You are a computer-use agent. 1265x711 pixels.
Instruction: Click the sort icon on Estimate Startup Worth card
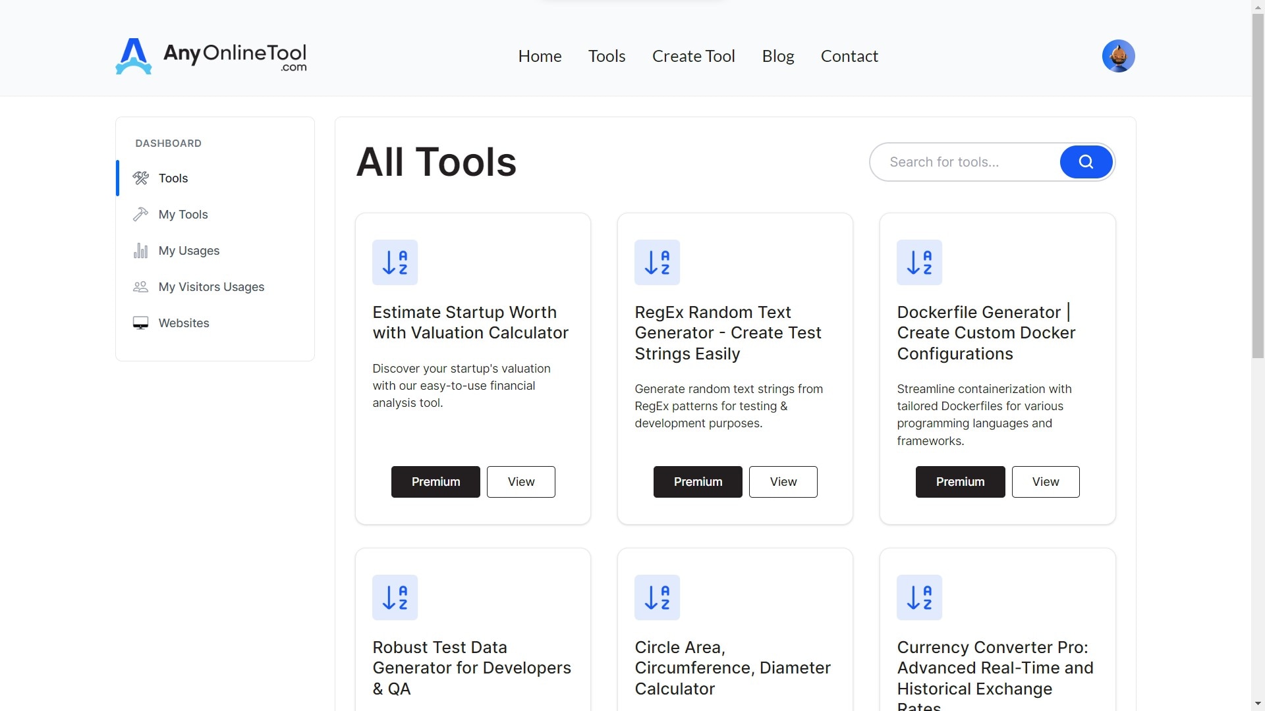click(395, 262)
